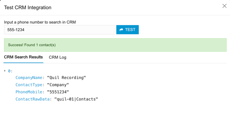Switch to the CRM Log tab

tap(57, 57)
